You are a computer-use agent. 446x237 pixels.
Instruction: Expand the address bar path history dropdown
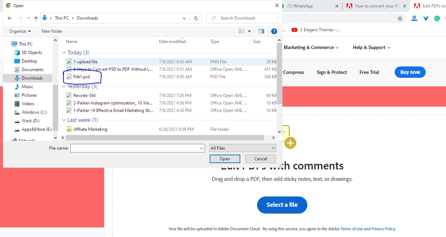[x=184, y=18]
